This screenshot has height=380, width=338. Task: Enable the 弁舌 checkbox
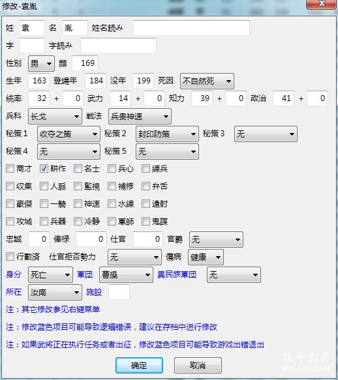[x=146, y=186]
